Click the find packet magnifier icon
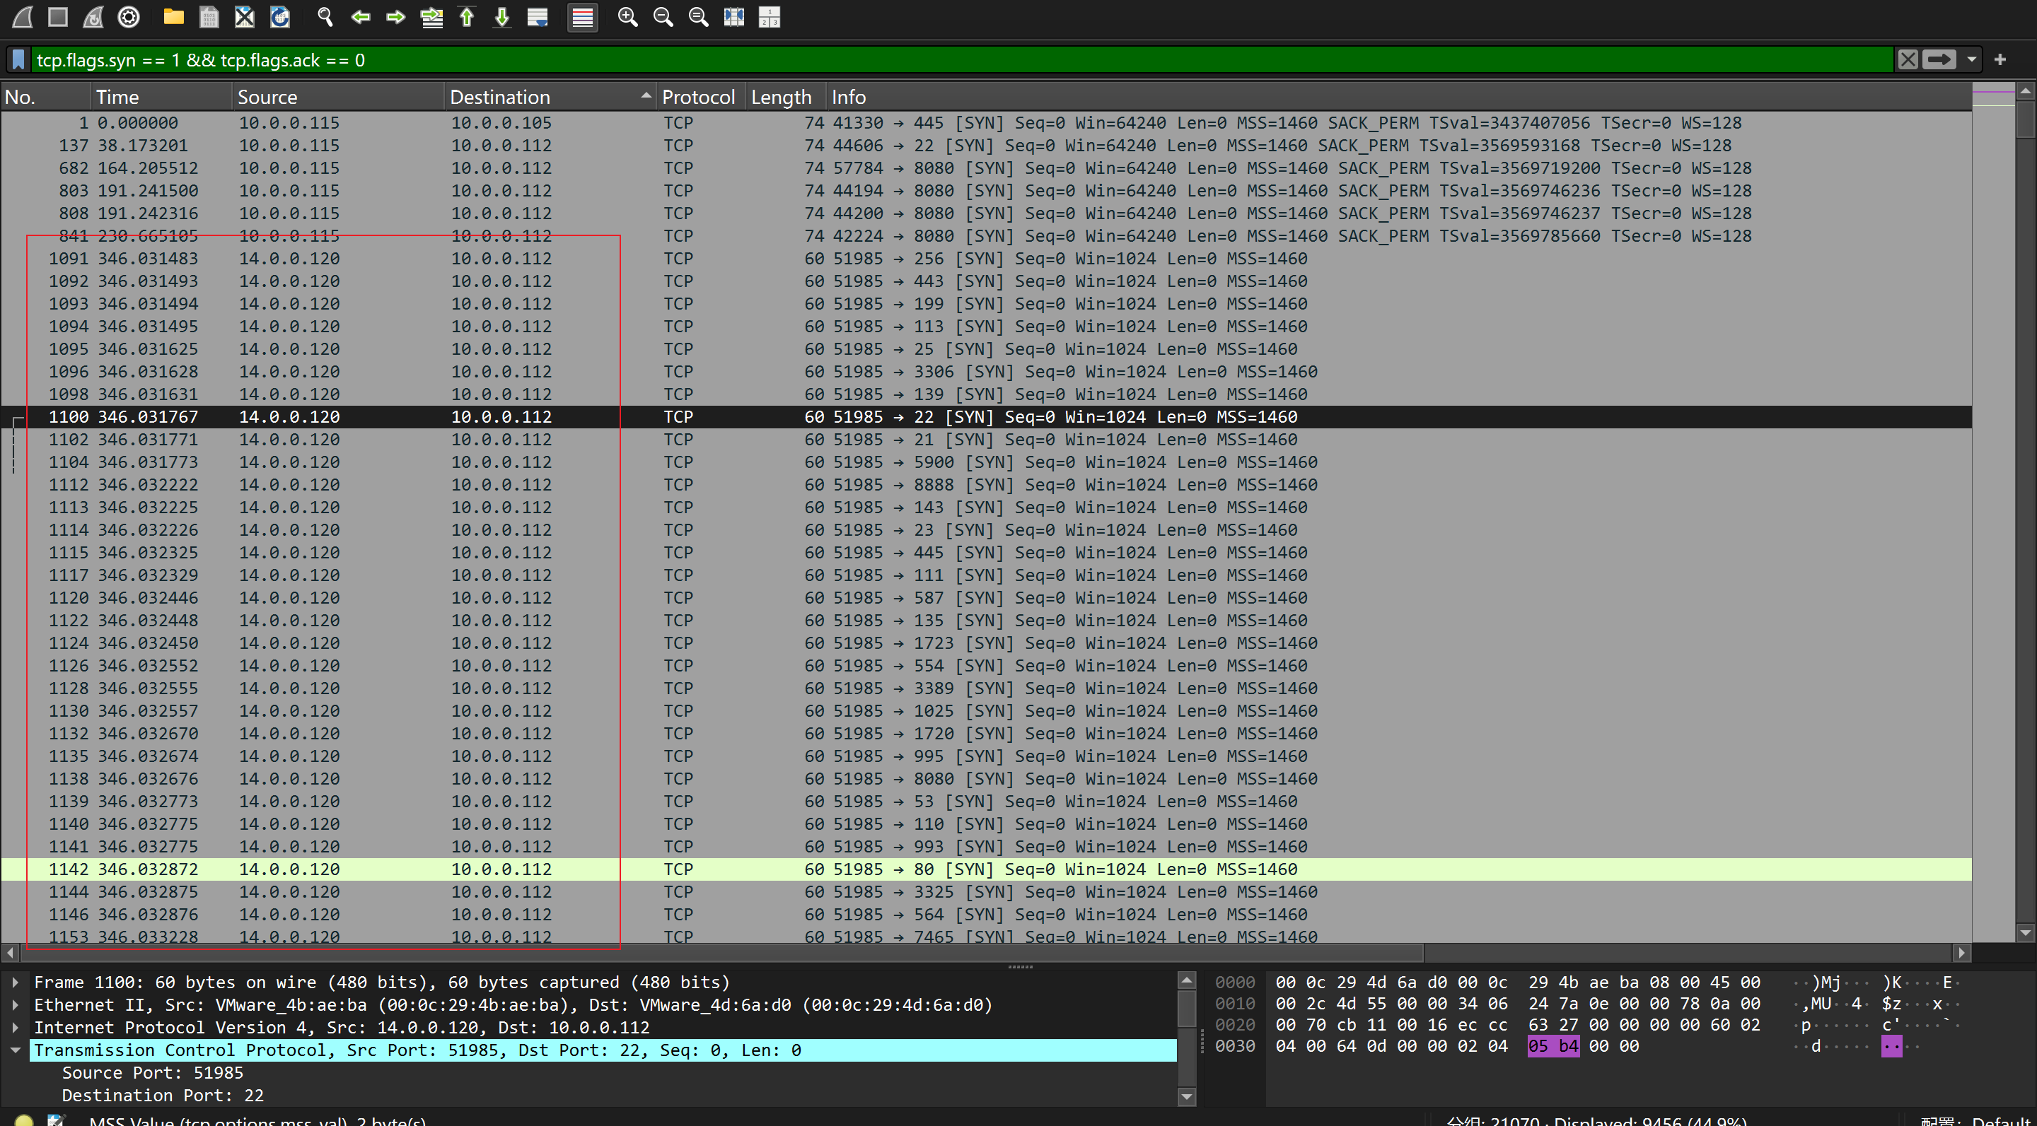Screen dimensions: 2037x1126 [324, 16]
